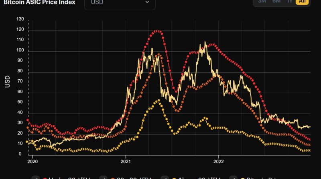This screenshot has height=179, width=321.
Task: Click the 2022 x-axis label
Action: pyautogui.click(x=219, y=163)
